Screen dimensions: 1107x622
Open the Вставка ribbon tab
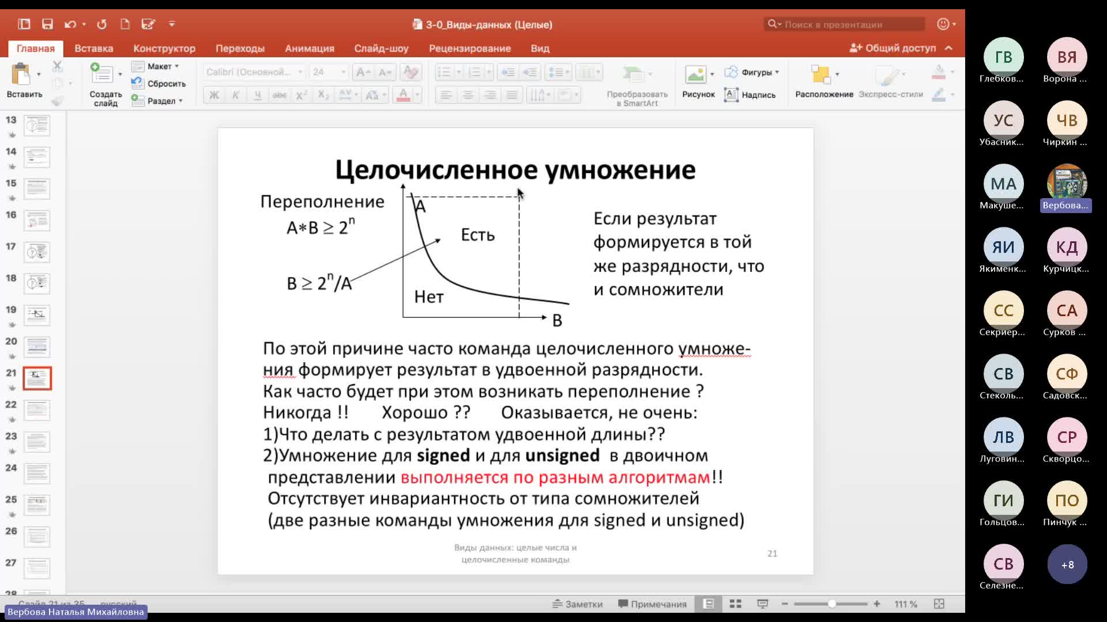(x=94, y=48)
